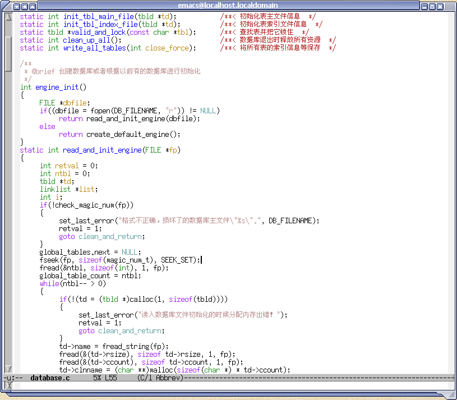Click the "write_all_tables" function name

pos(94,48)
